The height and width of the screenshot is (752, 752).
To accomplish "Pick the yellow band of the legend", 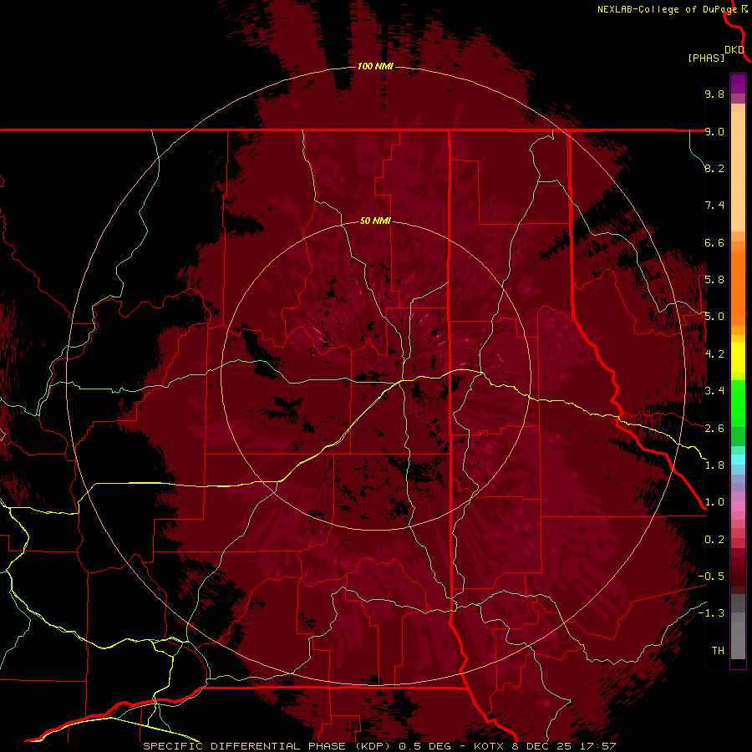I will [x=738, y=358].
